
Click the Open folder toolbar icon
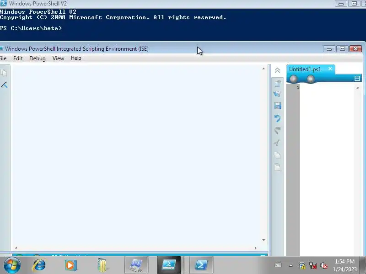(x=277, y=94)
